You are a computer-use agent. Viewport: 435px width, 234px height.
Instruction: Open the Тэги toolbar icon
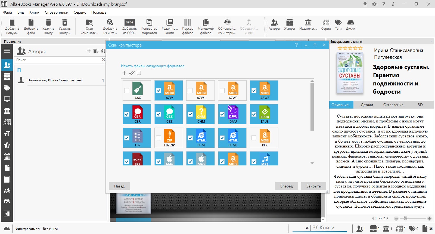(x=338, y=24)
